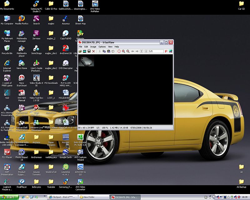250x200 pixels.
Task: Click the Open file icon in IrfanView toolbar
Action: 80,51
